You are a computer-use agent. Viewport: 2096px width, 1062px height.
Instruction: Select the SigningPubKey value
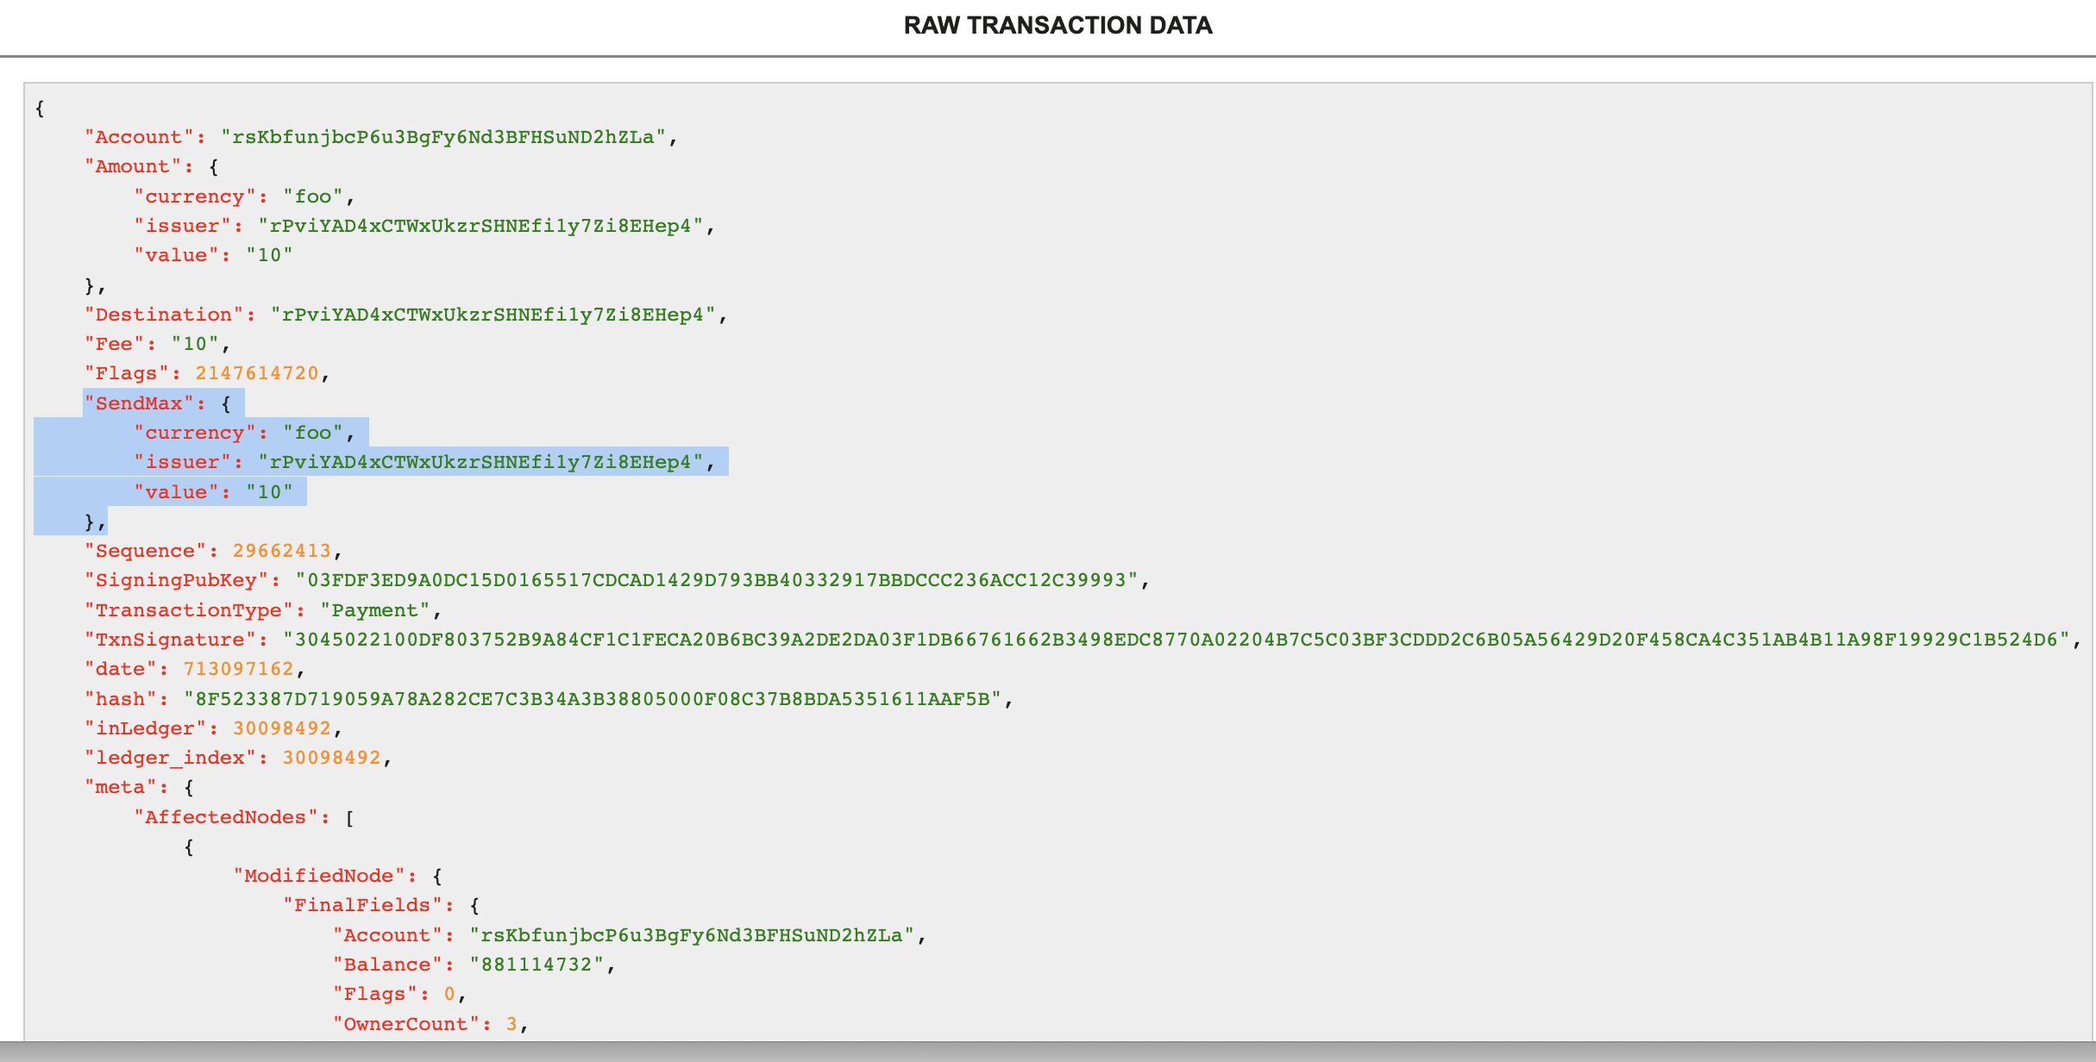coord(721,579)
